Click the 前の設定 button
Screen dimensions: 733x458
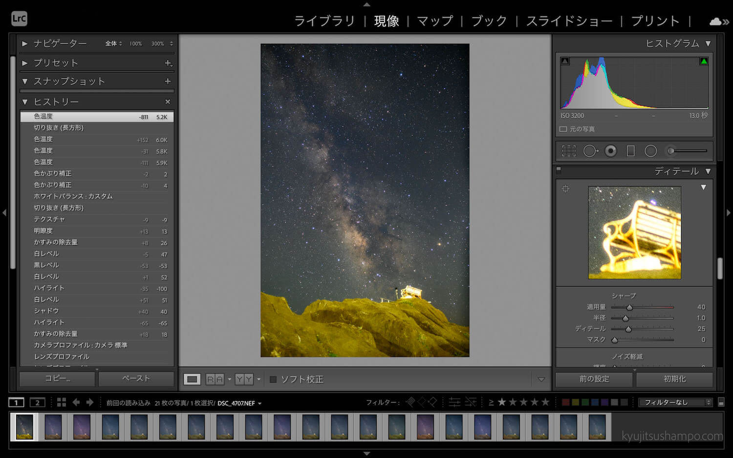click(594, 379)
